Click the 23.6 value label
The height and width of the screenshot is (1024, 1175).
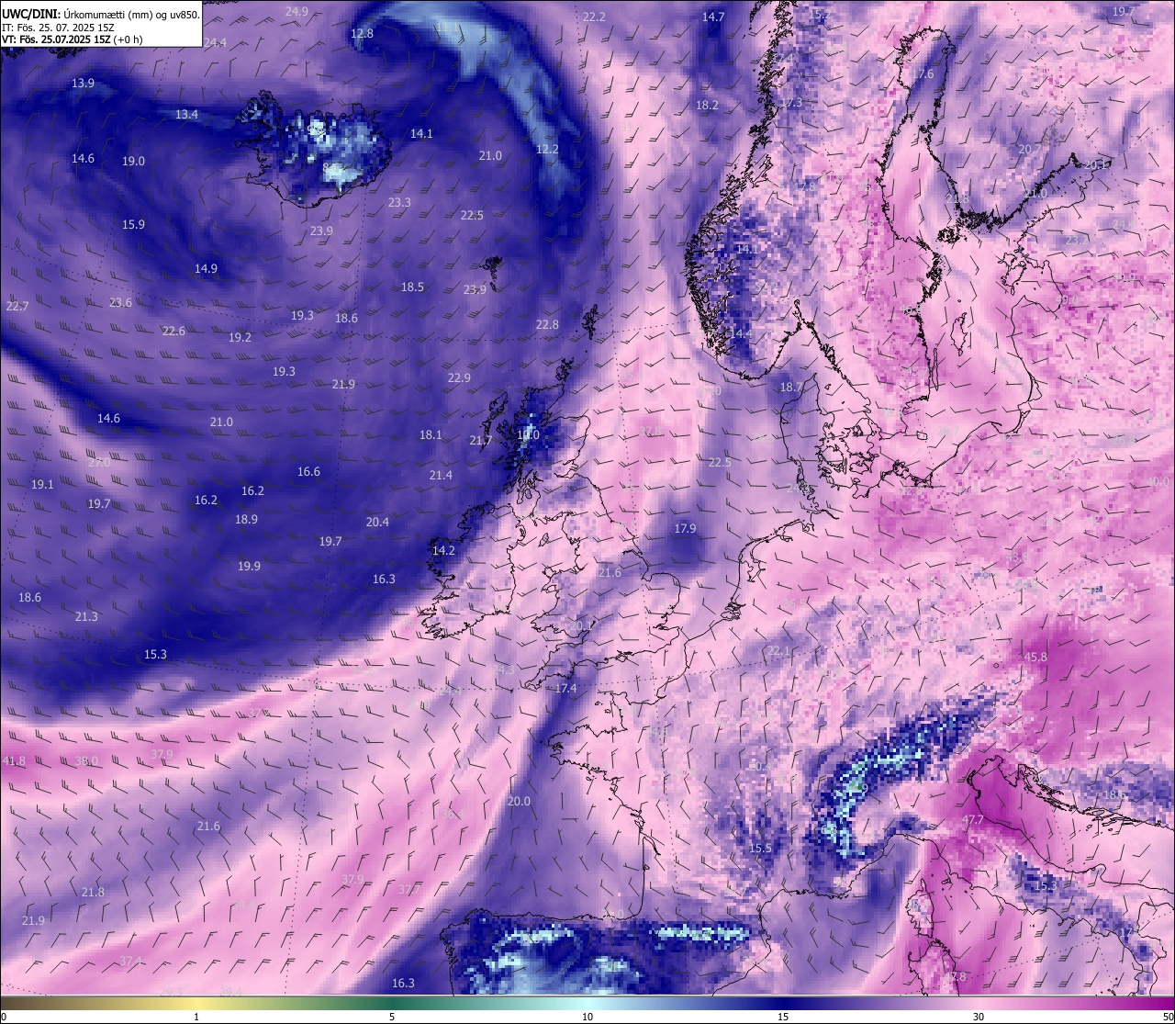120,302
